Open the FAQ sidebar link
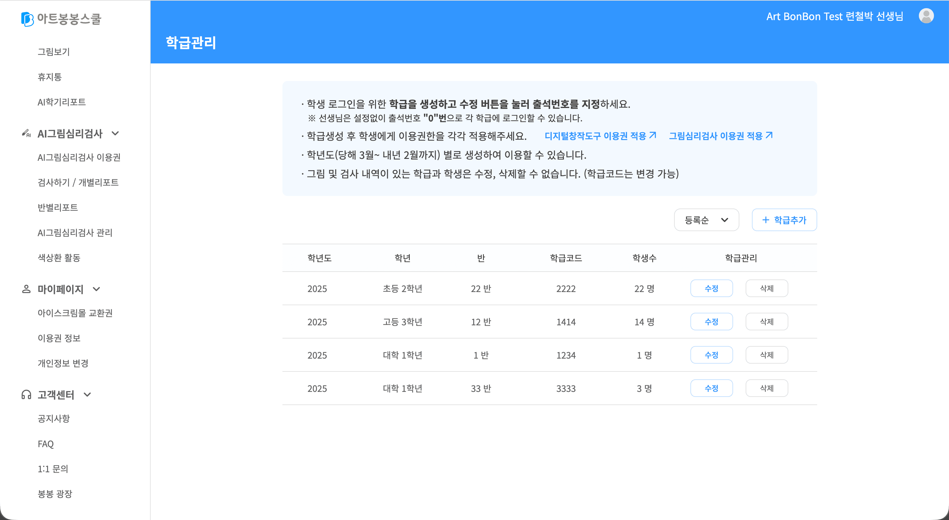 (46, 444)
